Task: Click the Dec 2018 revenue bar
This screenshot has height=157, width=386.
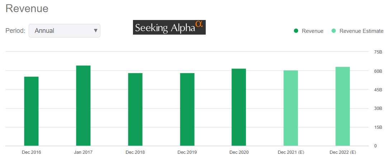Action: [x=135, y=110]
